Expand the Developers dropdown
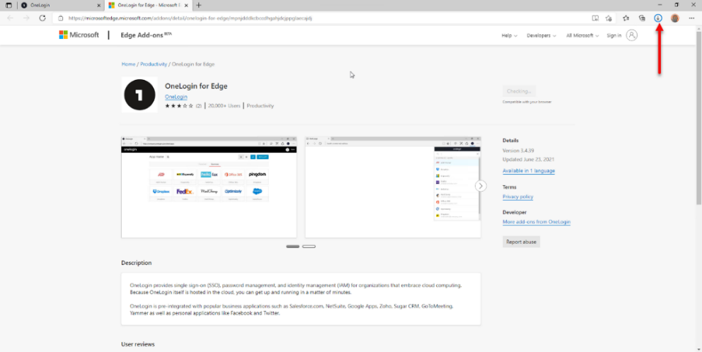 click(541, 35)
